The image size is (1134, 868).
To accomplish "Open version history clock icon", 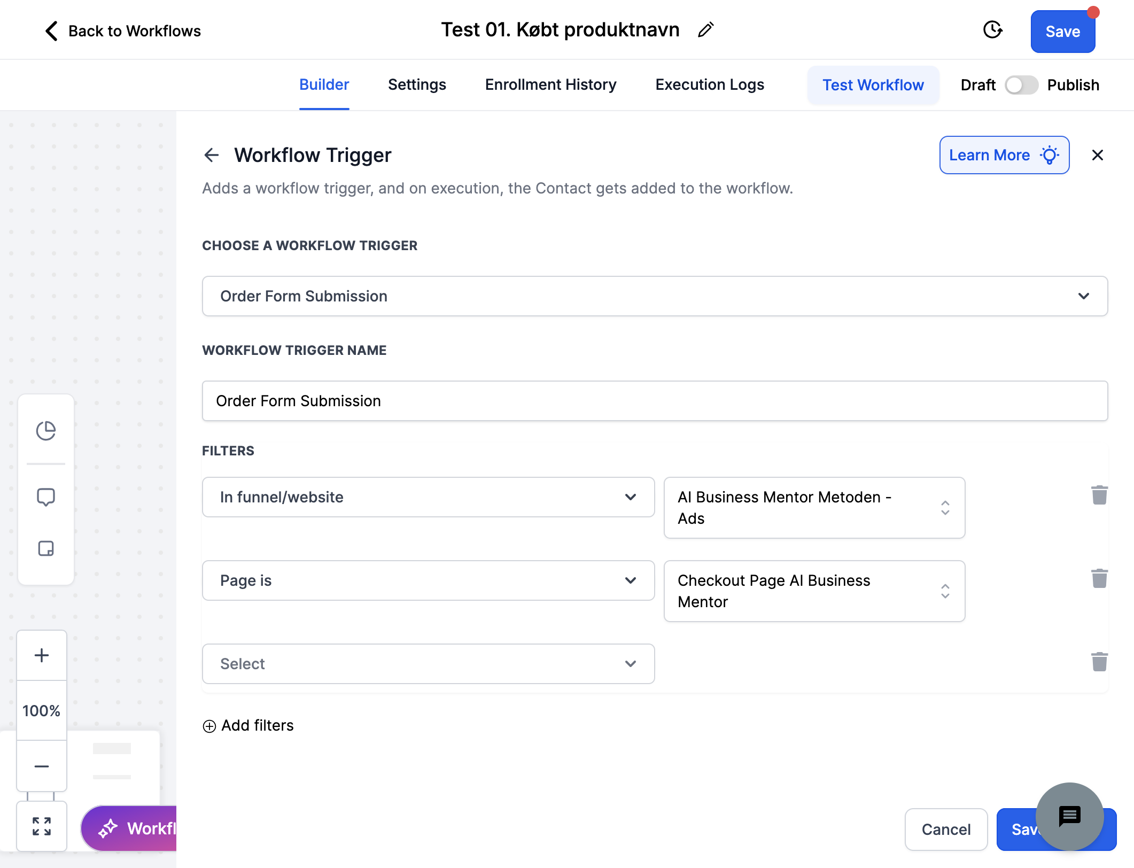I will pyautogui.click(x=992, y=30).
